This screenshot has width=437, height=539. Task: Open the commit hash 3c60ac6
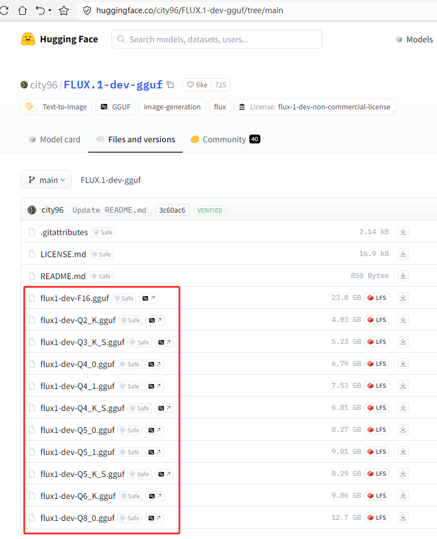pos(172,210)
